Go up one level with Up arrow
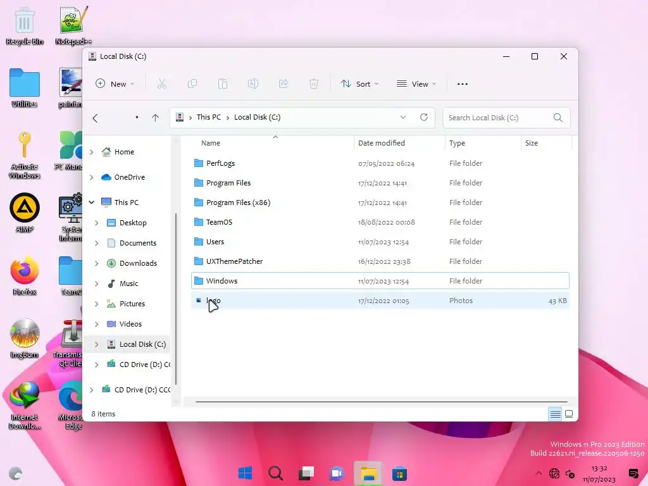 (156, 118)
